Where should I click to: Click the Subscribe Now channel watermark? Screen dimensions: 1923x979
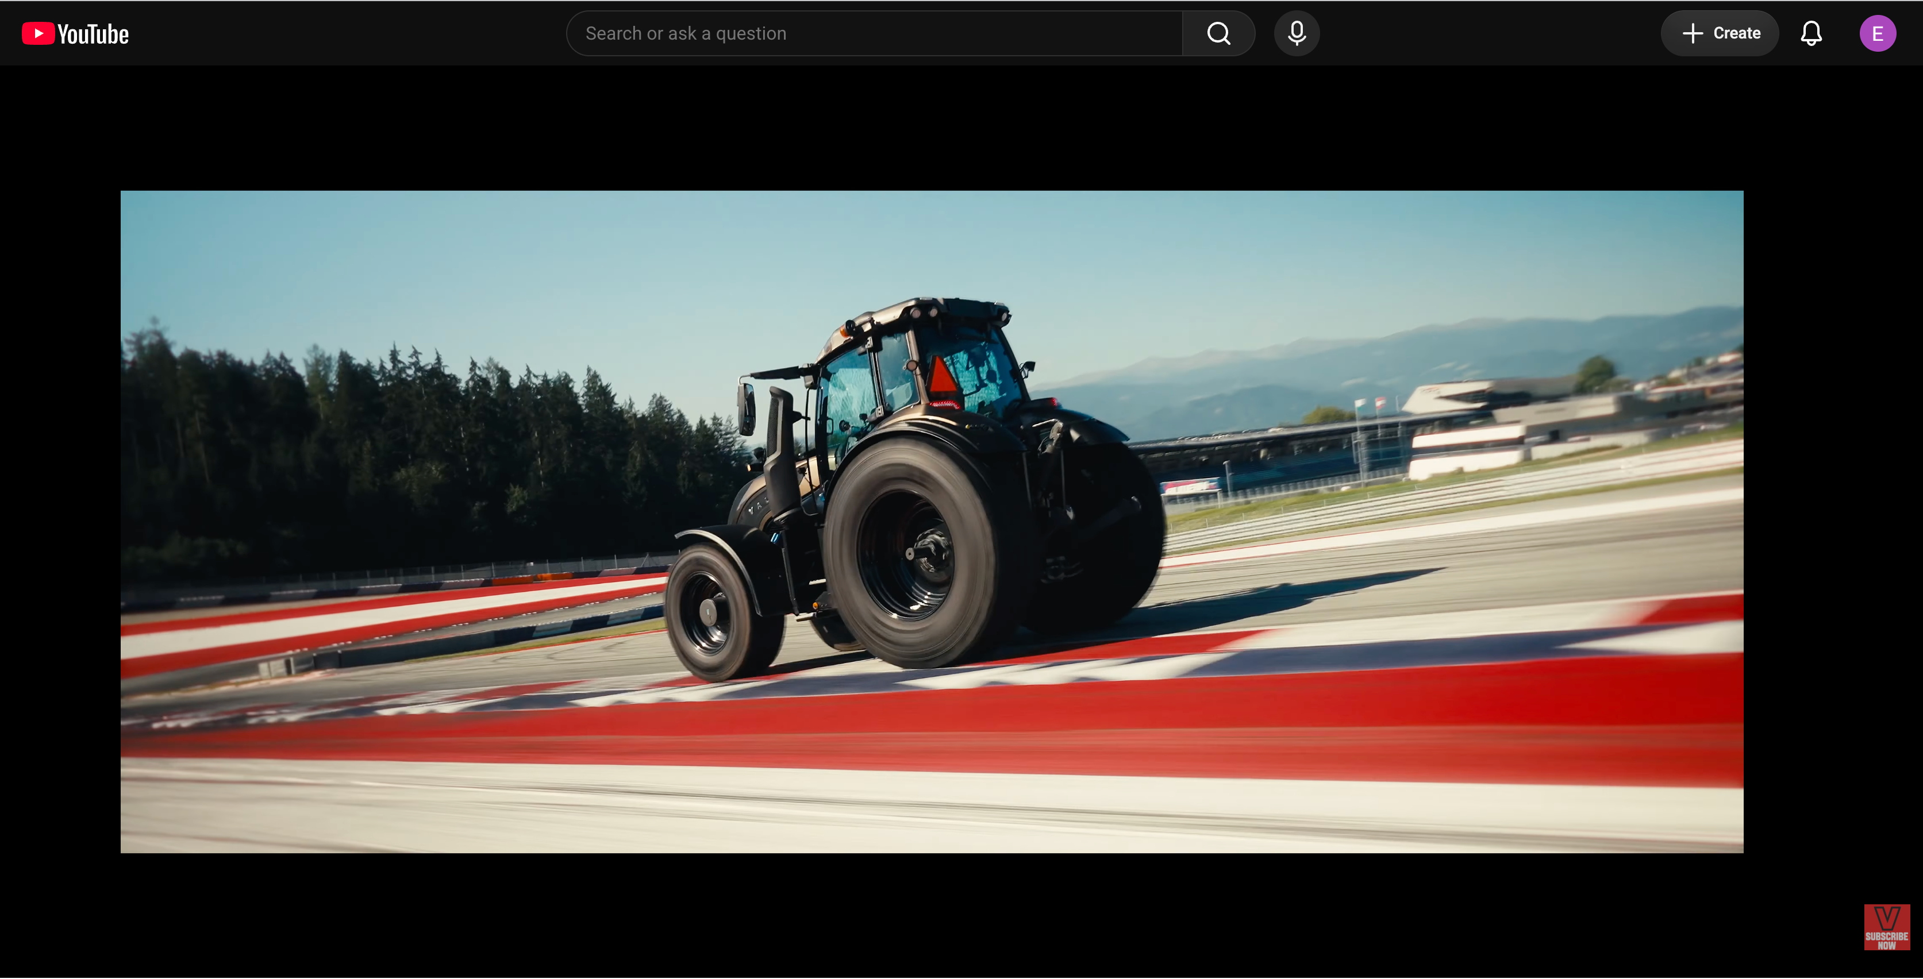(x=1886, y=927)
